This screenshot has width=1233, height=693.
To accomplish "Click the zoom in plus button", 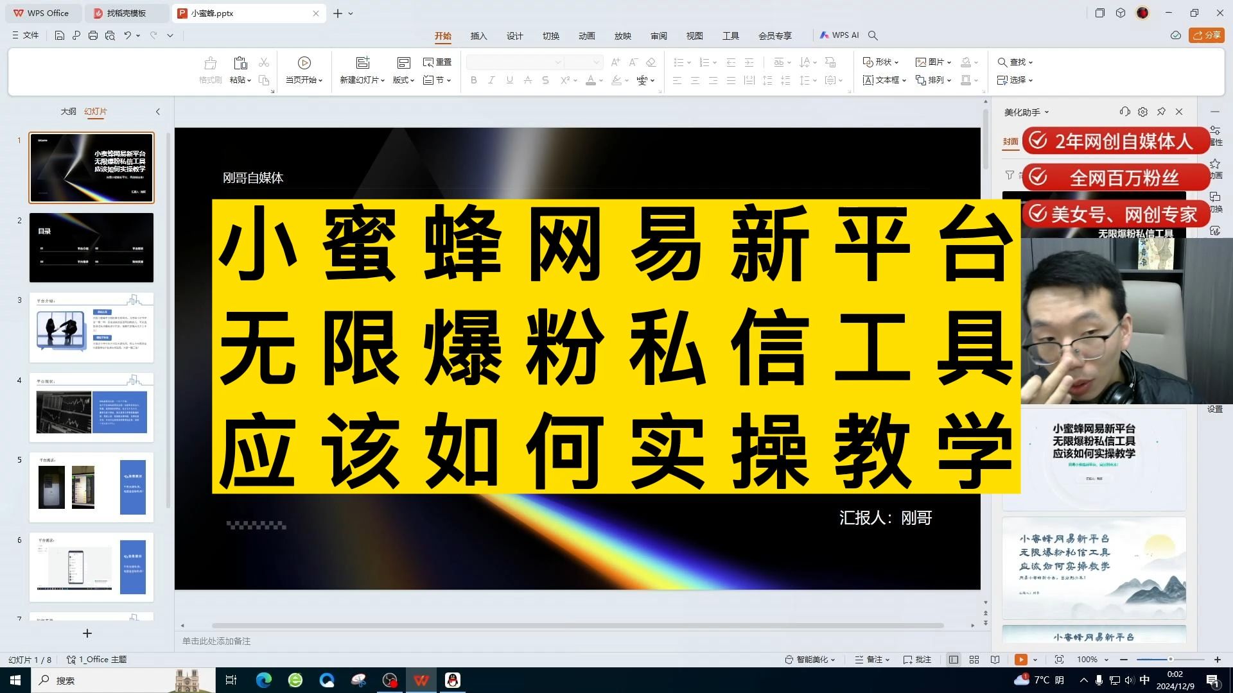I will click(1217, 660).
